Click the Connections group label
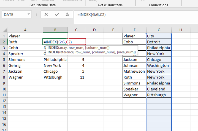This screenshot has width=198, height=131. (x=158, y=5)
